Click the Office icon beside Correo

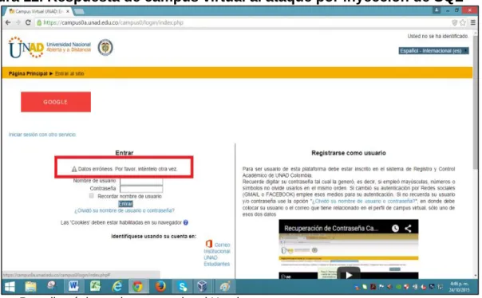coord(209,244)
